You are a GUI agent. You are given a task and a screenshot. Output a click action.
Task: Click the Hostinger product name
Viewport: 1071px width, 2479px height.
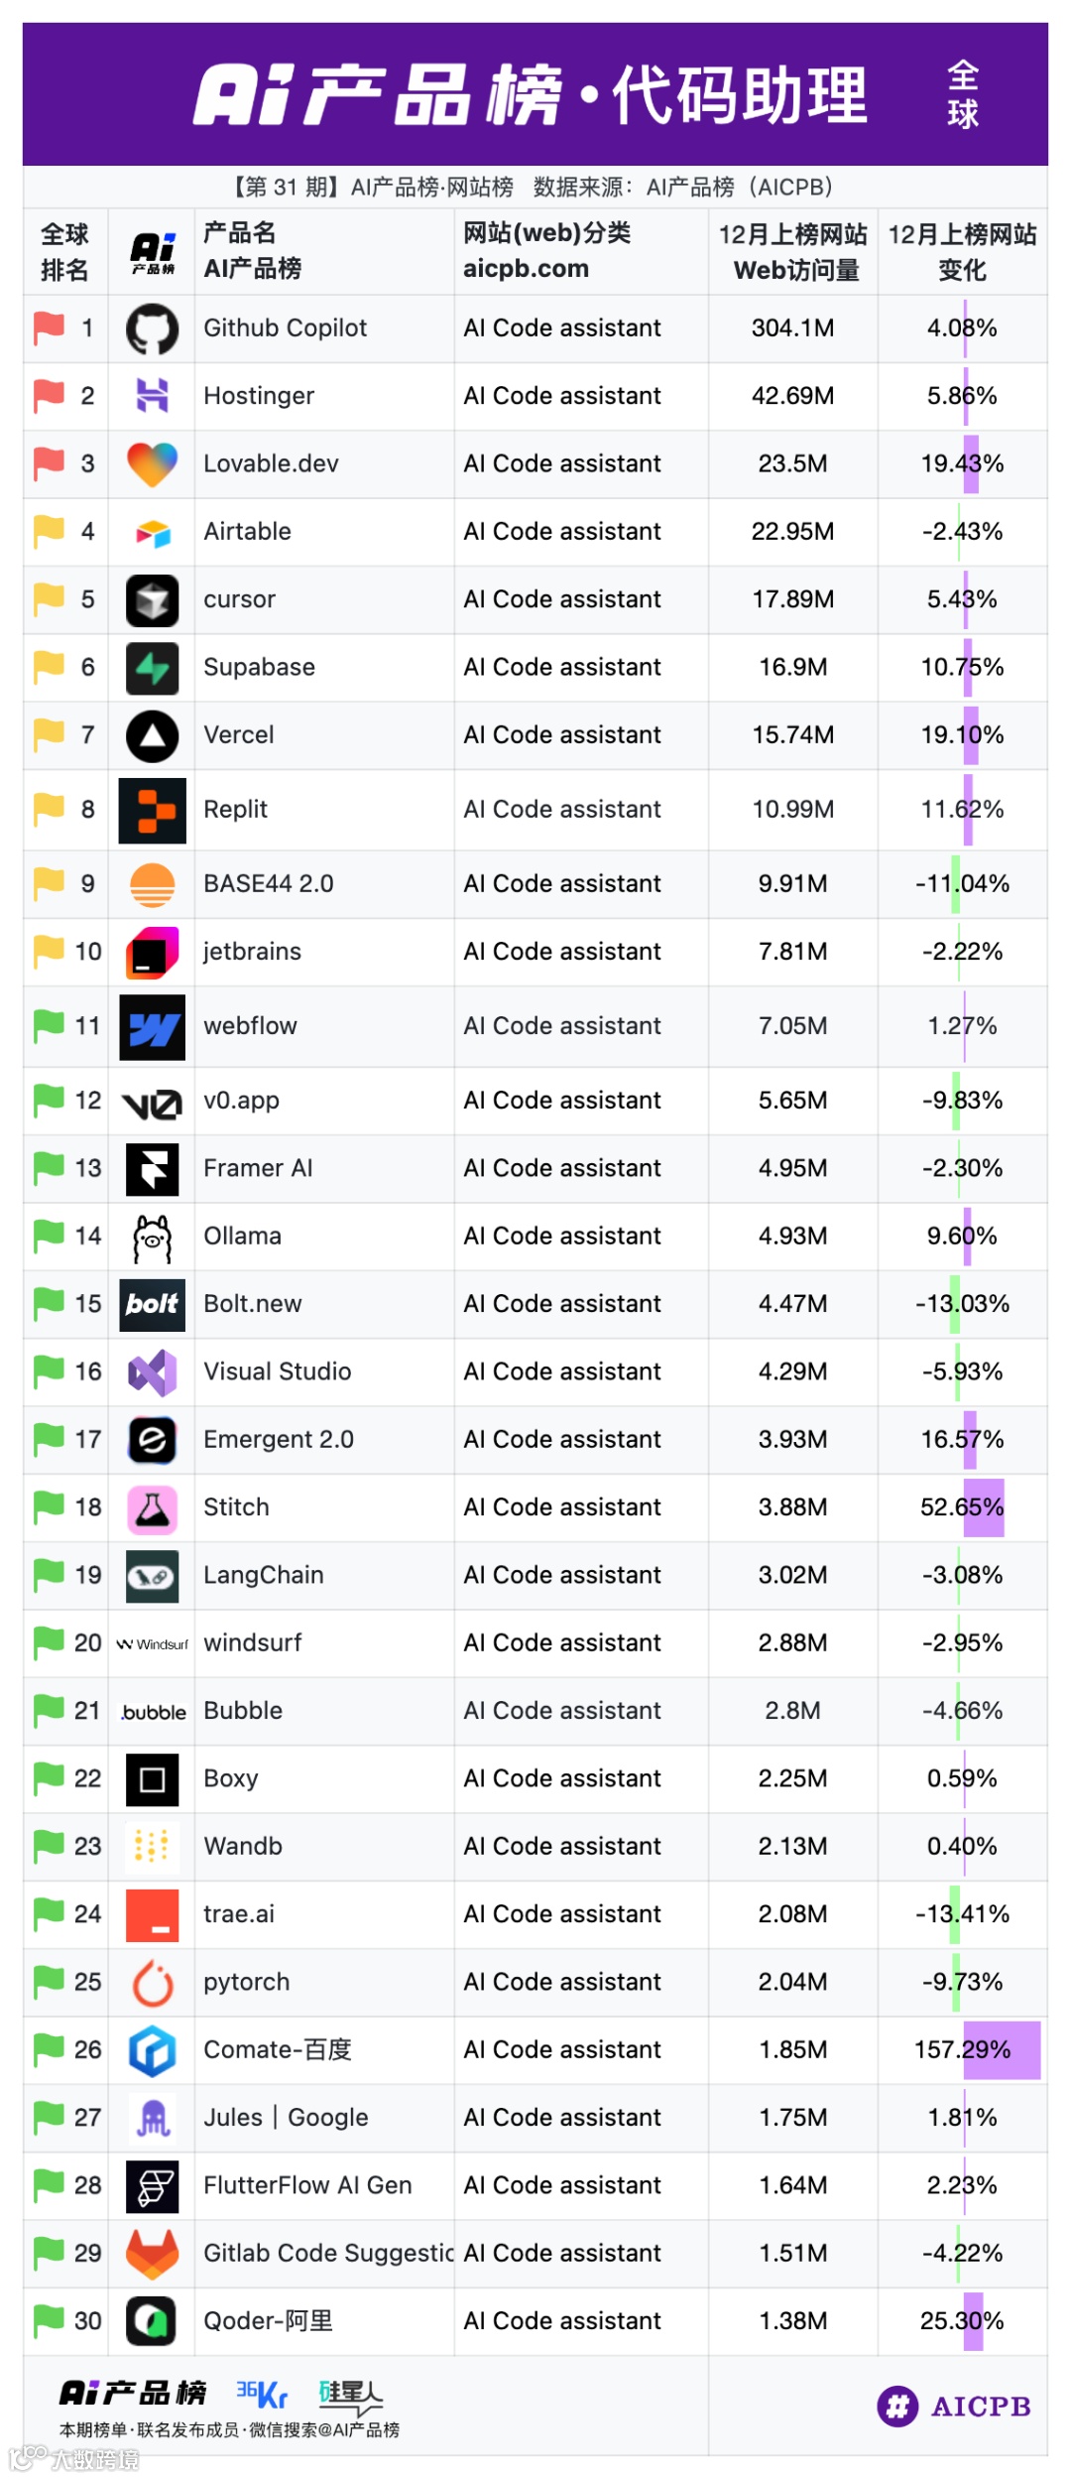(x=258, y=396)
